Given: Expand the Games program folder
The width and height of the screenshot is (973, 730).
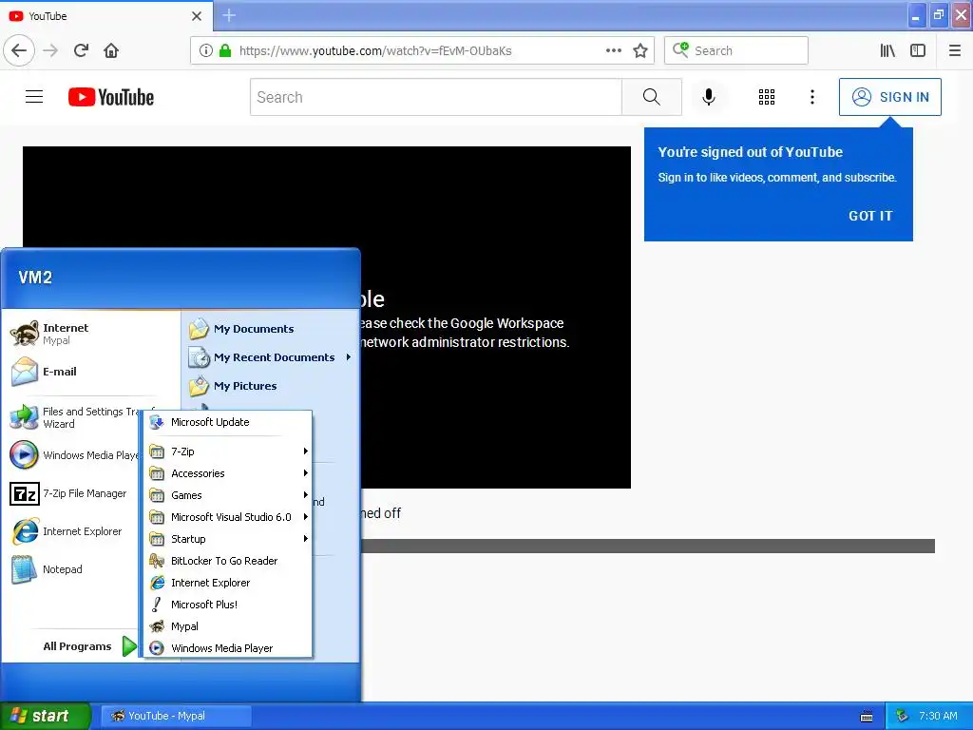Looking at the screenshot, I should tap(228, 494).
